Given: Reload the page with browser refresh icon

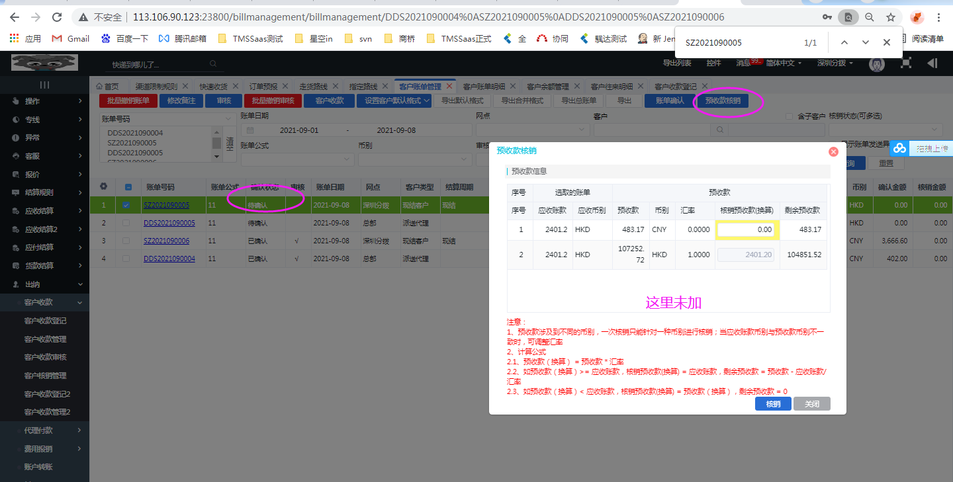Looking at the screenshot, I should coord(57,17).
